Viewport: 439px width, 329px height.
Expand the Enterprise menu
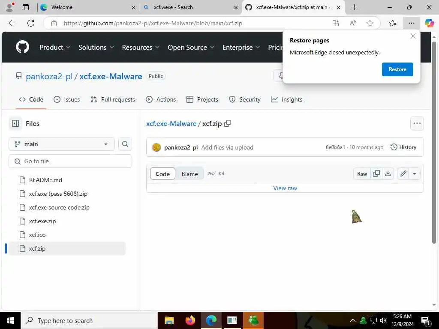pos(241,47)
